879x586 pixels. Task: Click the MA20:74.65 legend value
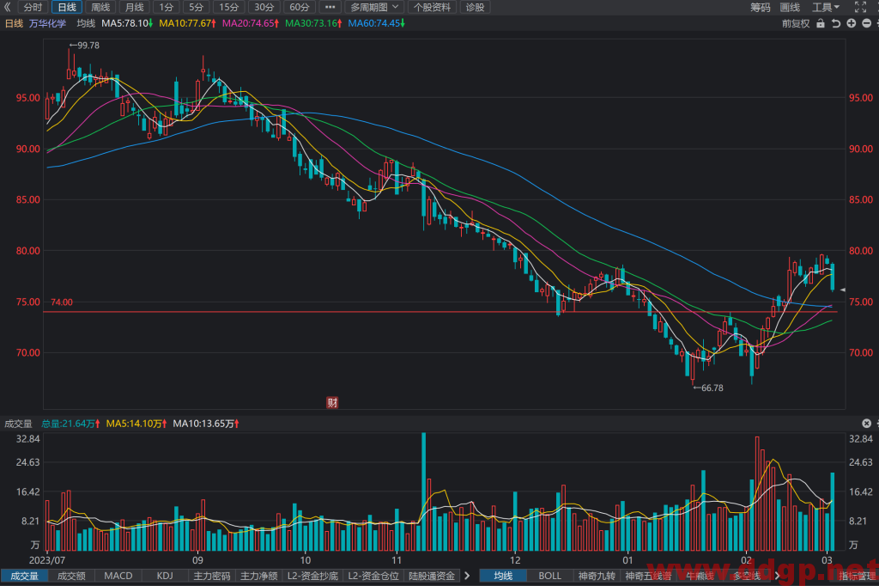(251, 23)
